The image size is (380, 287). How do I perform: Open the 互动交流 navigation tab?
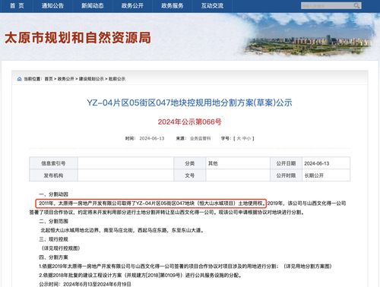[x=212, y=5]
